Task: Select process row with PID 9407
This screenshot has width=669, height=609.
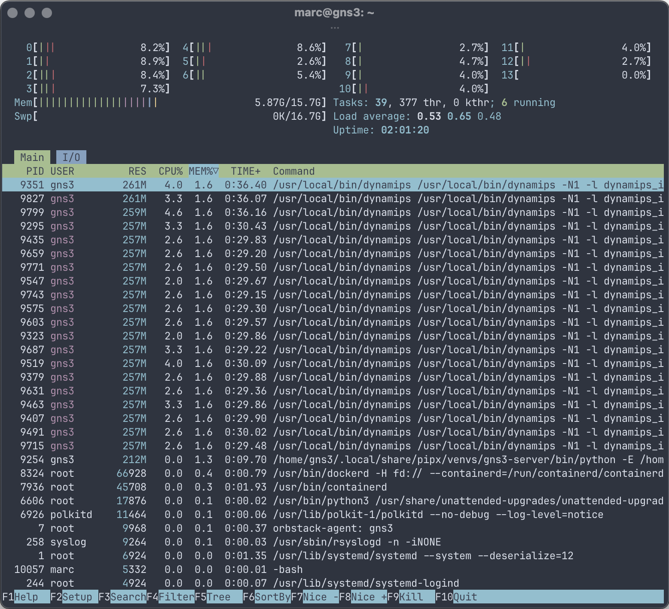Action: coord(333,418)
